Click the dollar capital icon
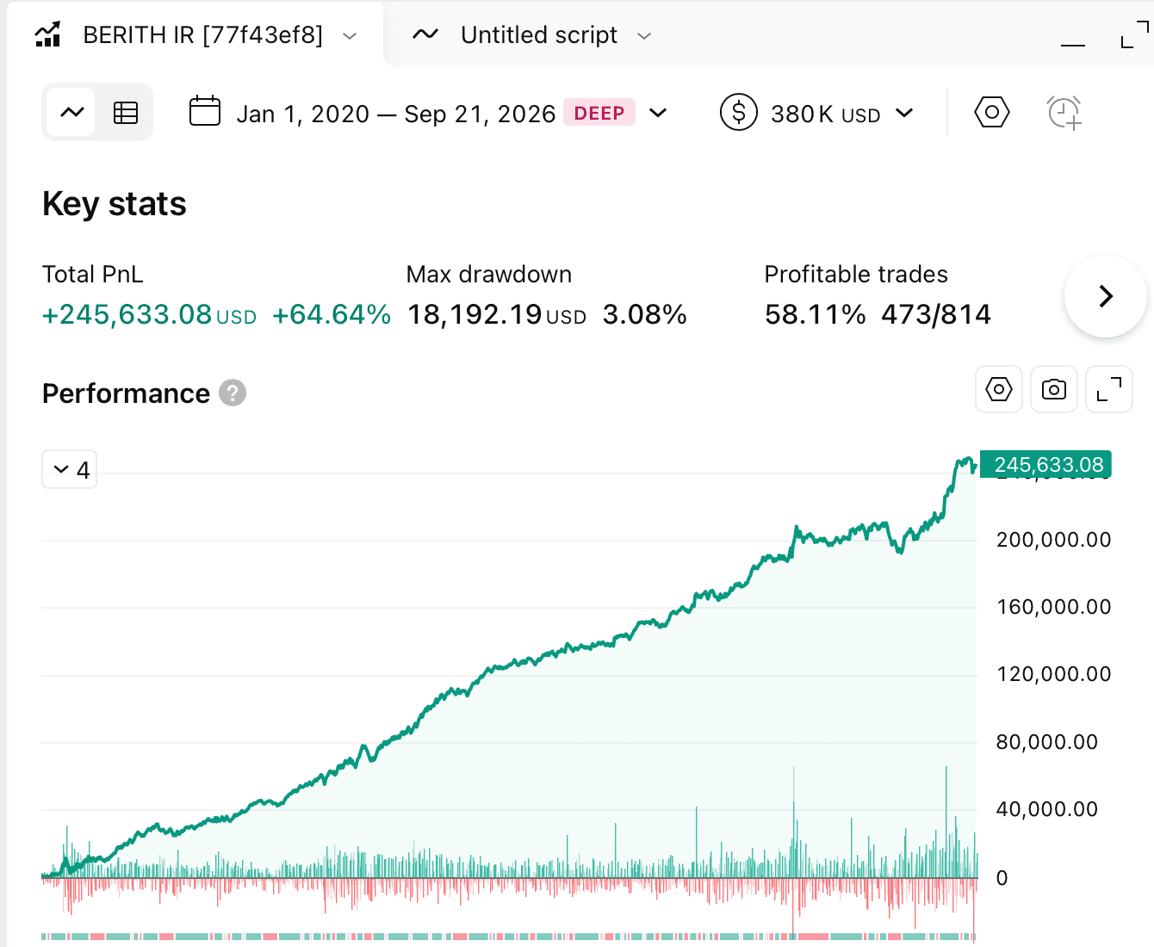Viewport: 1154px width, 947px height. pyautogui.click(x=739, y=112)
